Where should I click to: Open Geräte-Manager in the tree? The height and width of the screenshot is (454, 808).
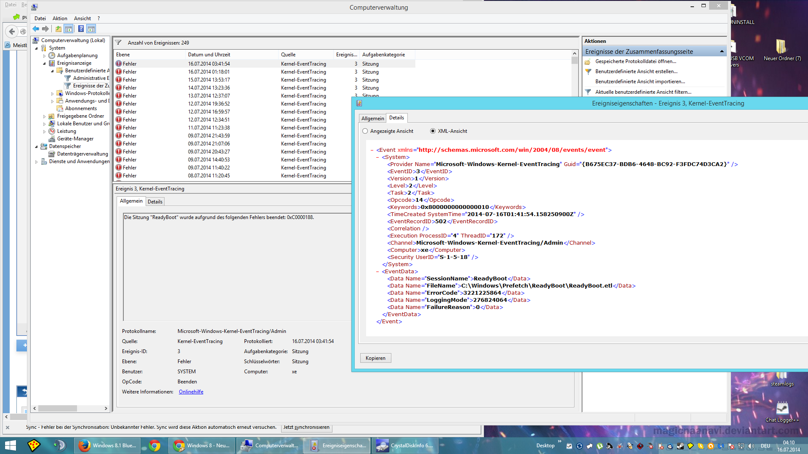pyautogui.click(x=75, y=139)
